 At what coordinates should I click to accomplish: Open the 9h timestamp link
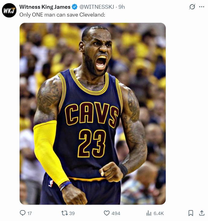(x=122, y=7)
